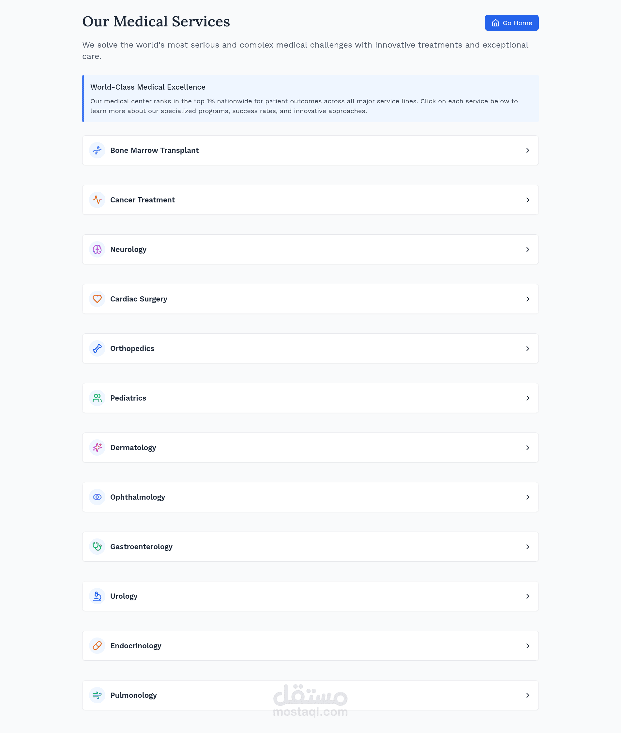Click the Ophthalmology eye icon
Image resolution: width=621 pixels, height=733 pixels.
97,497
